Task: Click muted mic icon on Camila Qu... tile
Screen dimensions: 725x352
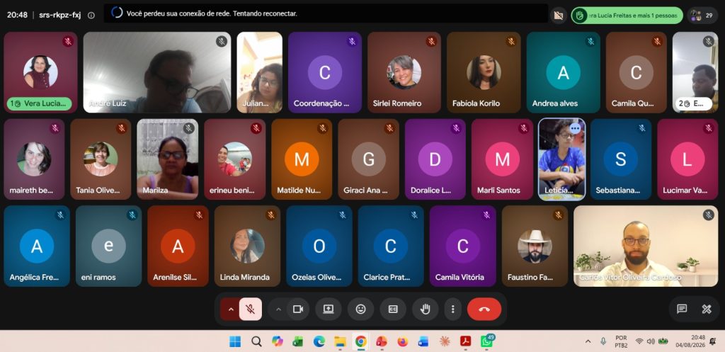Action: click(657, 42)
